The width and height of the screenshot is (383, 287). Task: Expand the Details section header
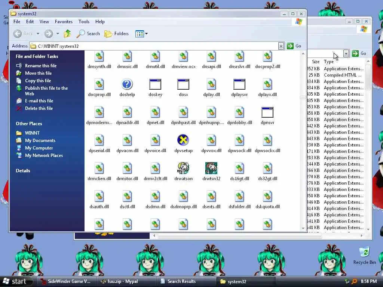(23, 171)
